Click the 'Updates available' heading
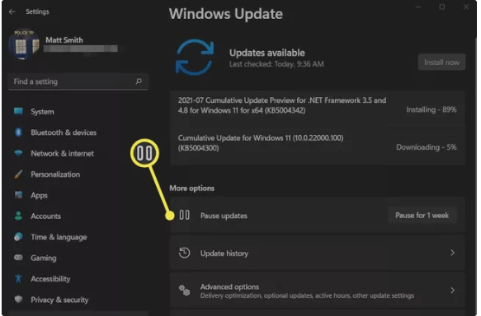 pos(266,53)
